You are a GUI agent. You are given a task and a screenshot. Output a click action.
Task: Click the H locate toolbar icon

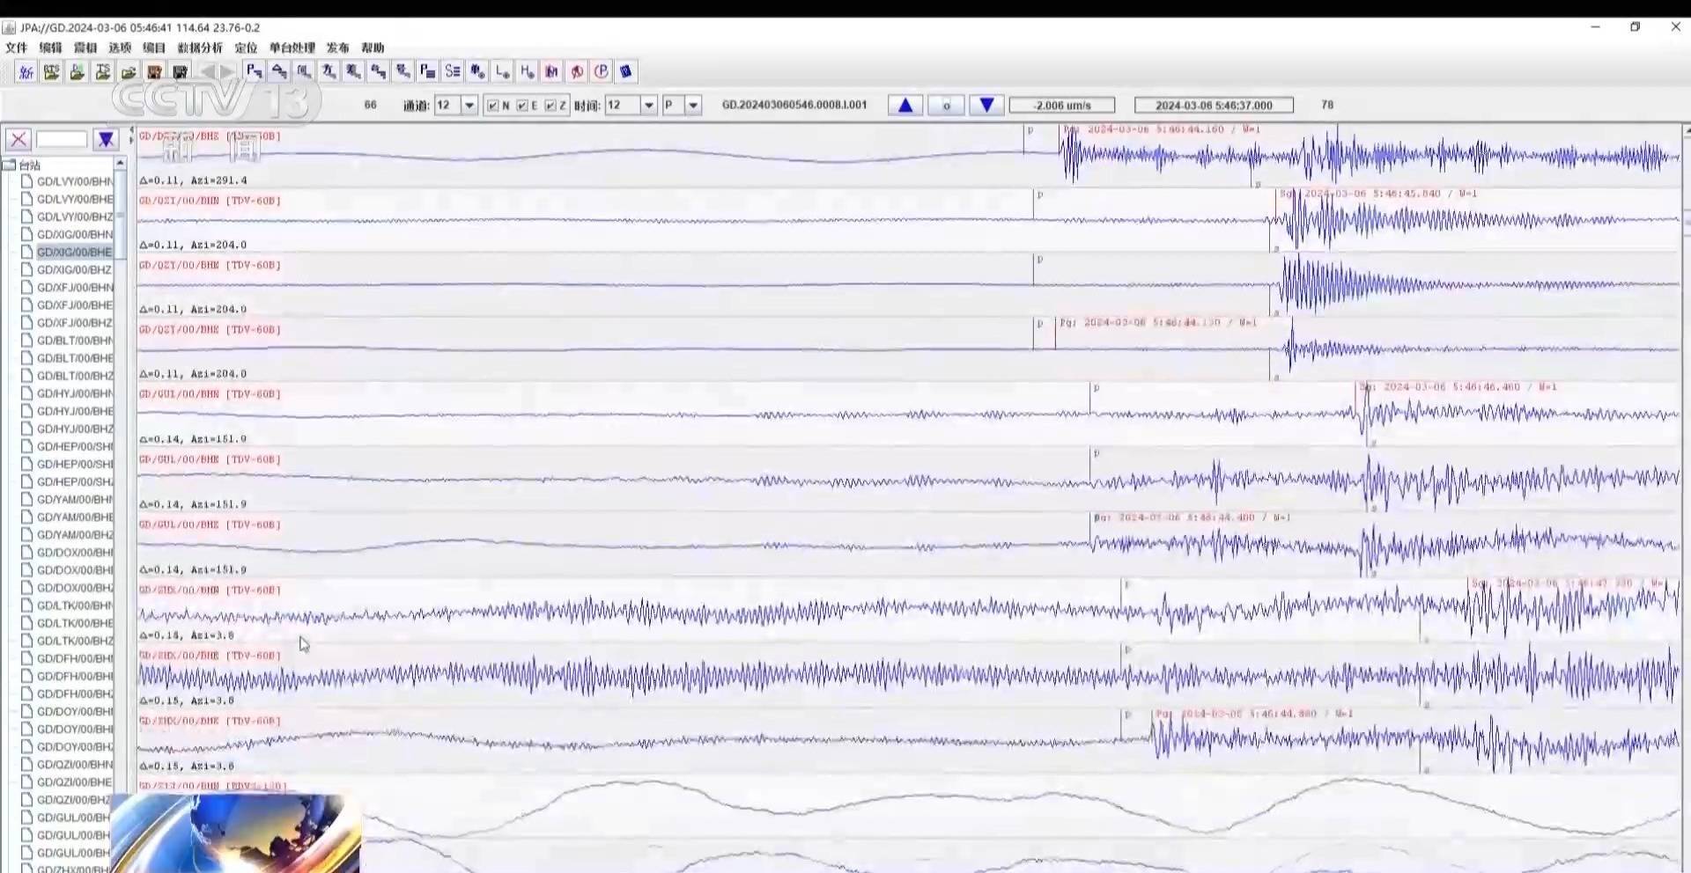(x=527, y=71)
